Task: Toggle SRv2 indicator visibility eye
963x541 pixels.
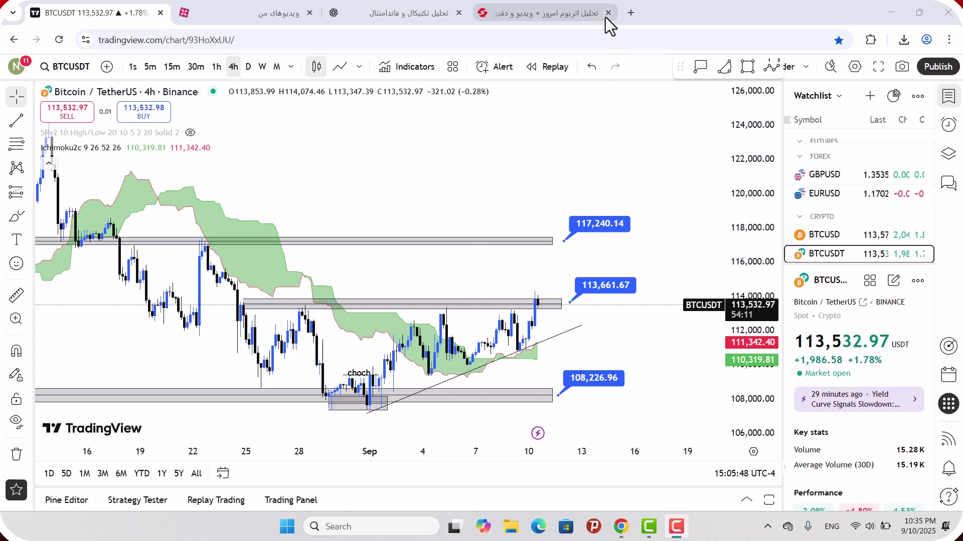Action: pyautogui.click(x=190, y=133)
